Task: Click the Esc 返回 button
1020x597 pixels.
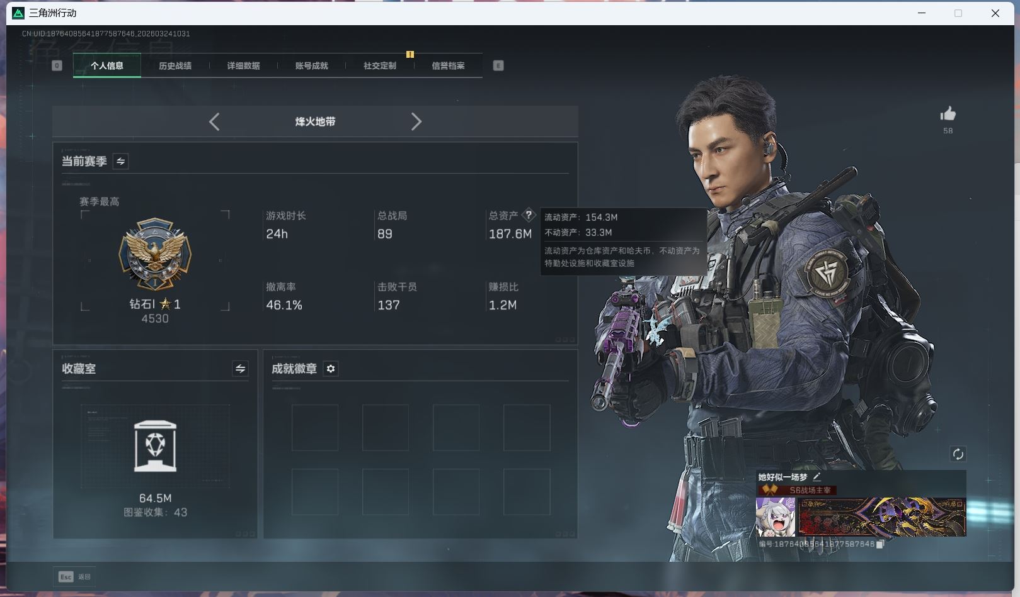Action: pos(74,576)
